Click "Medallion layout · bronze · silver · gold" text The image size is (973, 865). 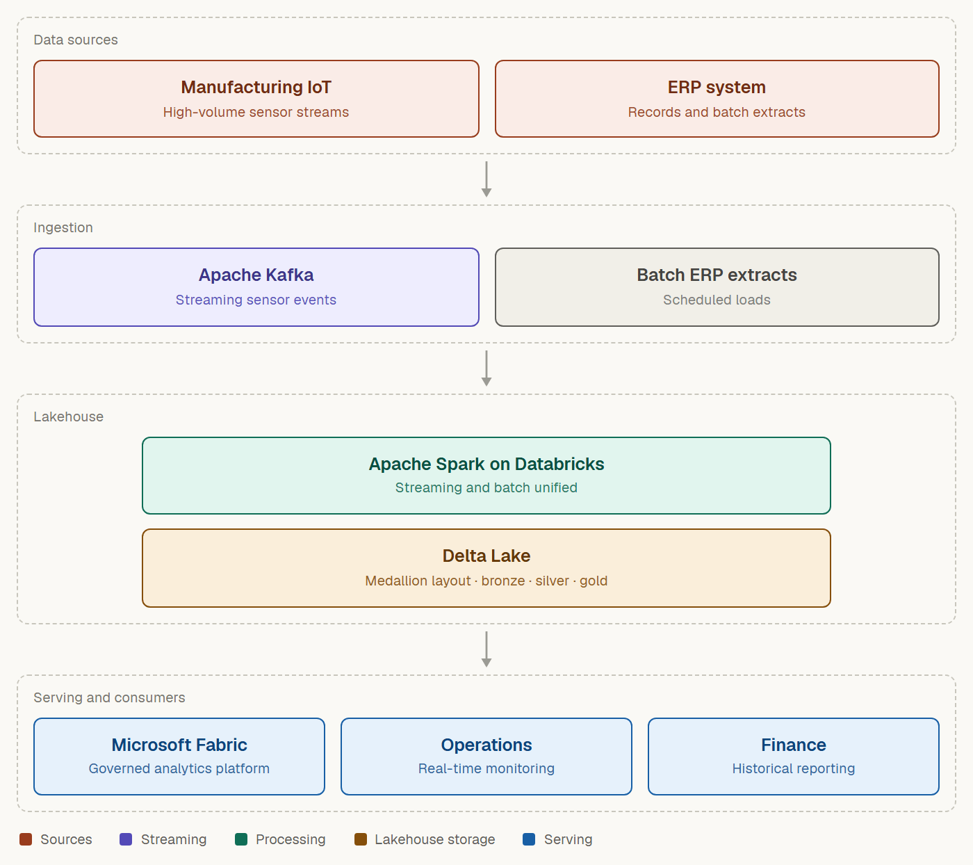pyautogui.click(x=486, y=581)
